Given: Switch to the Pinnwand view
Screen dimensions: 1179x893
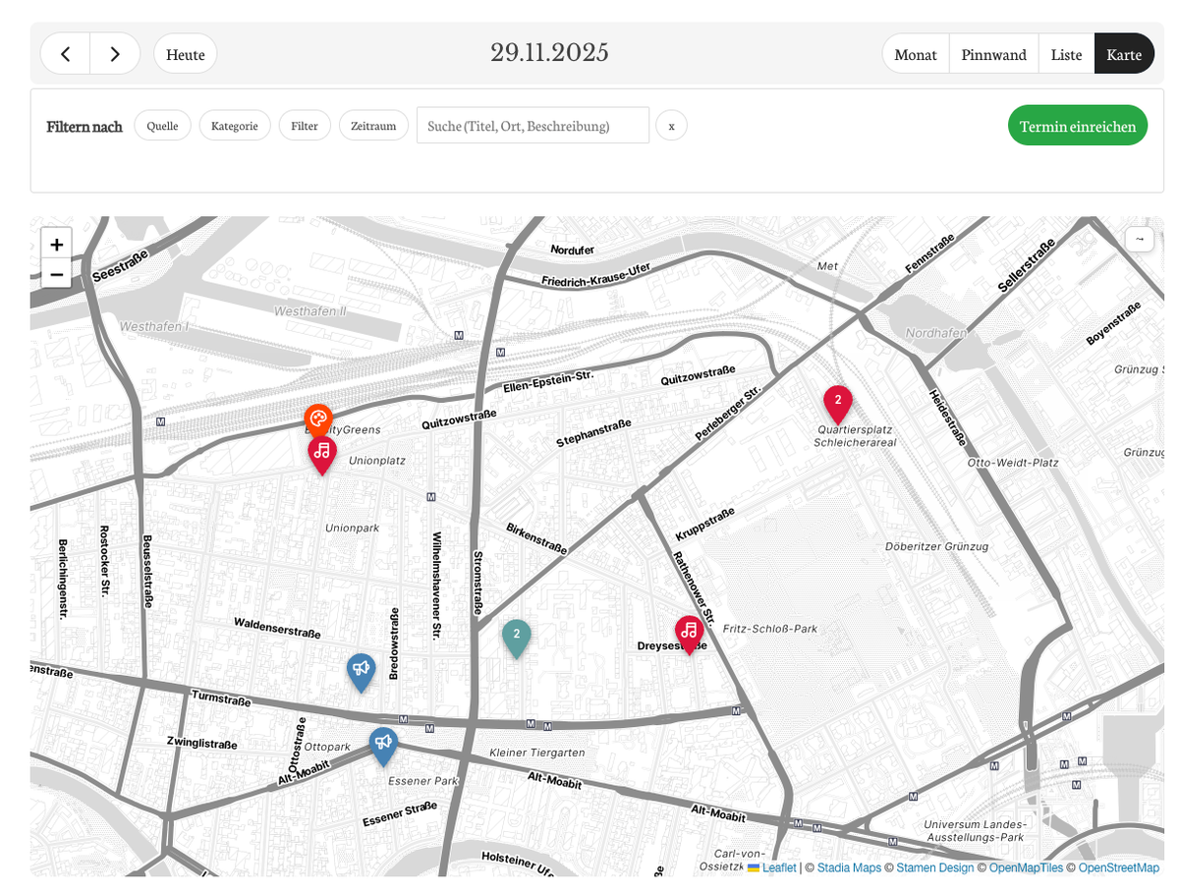Looking at the screenshot, I should pos(993,54).
